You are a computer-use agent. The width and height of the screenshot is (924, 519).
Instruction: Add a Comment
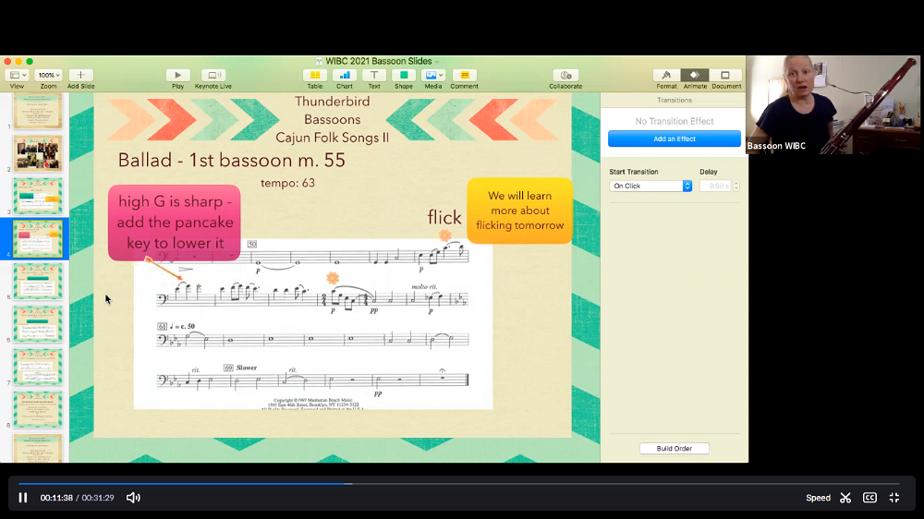coord(465,76)
